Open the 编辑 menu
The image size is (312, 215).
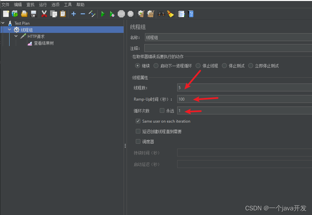point(18,5)
